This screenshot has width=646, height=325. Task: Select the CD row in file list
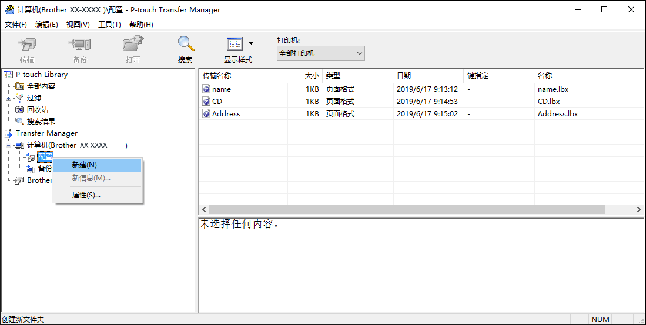[421, 101]
